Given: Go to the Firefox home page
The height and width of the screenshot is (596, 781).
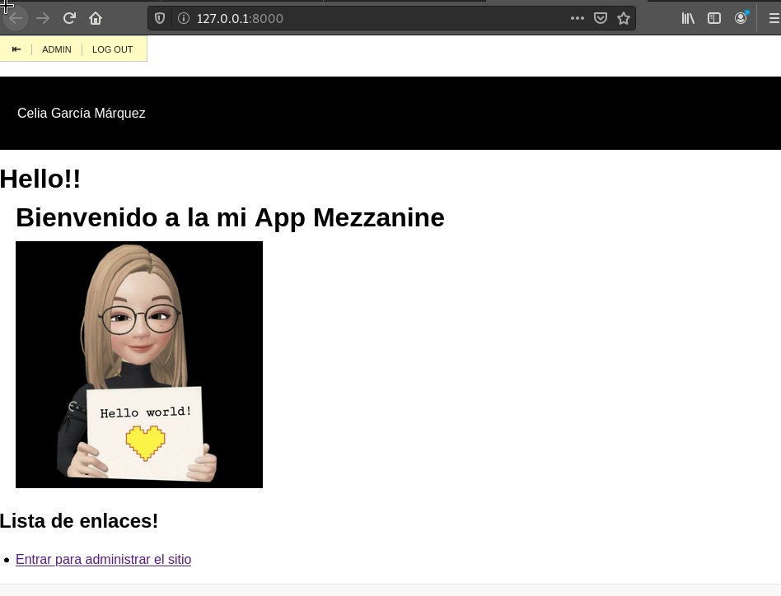Looking at the screenshot, I should 96,18.
